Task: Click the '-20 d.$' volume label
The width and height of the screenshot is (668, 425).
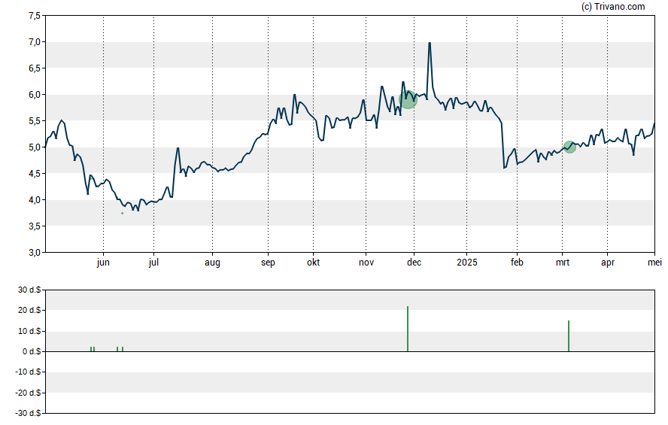Action: [28, 393]
